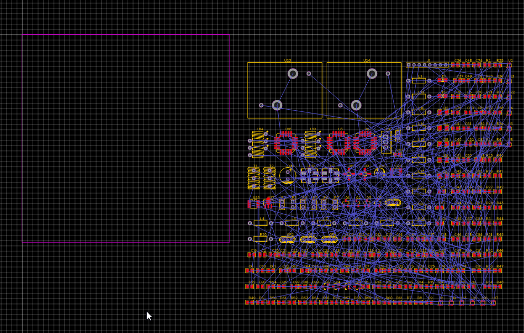This screenshot has height=333, width=524.
Task: Select the large U24 component footprint
Action: pos(364,90)
